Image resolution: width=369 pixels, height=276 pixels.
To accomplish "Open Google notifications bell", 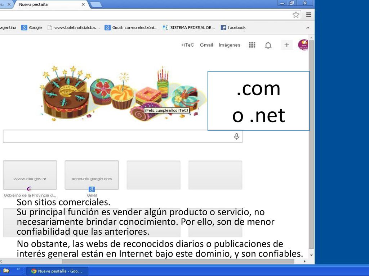I will pos(268,45).
